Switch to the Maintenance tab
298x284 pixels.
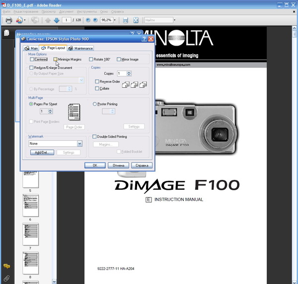(x=80, y=48)
